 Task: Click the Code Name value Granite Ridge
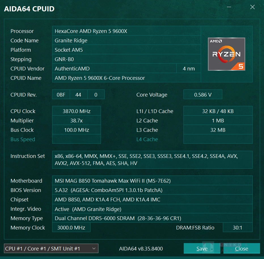point(126,40)
